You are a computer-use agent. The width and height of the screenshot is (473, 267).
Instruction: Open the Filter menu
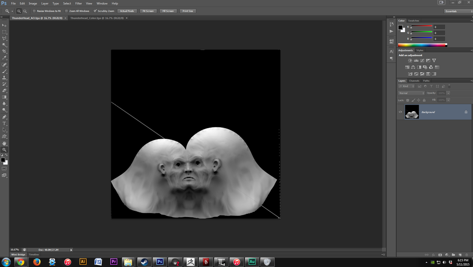(x=78, y=3)
